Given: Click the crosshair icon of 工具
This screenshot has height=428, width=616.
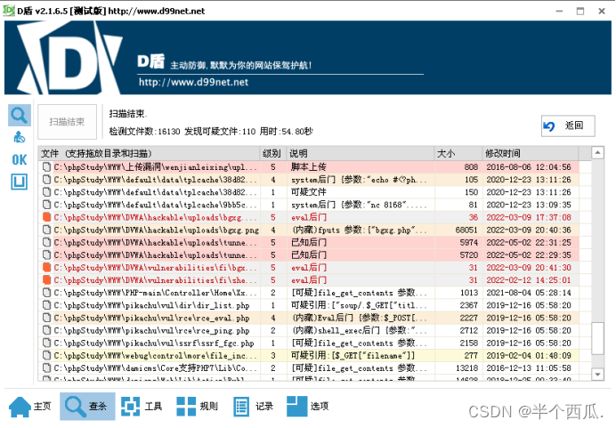Looking at the screenshot, I should tap(130, 407).
